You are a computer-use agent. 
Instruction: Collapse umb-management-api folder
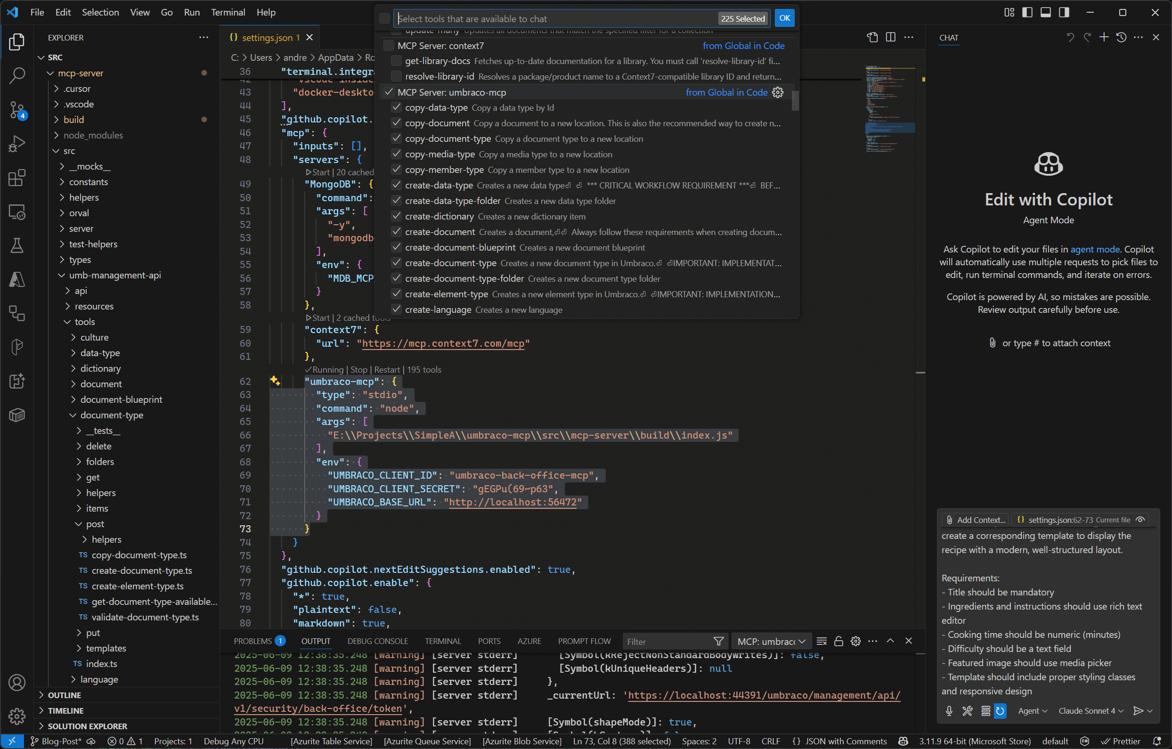click(61, 275)
